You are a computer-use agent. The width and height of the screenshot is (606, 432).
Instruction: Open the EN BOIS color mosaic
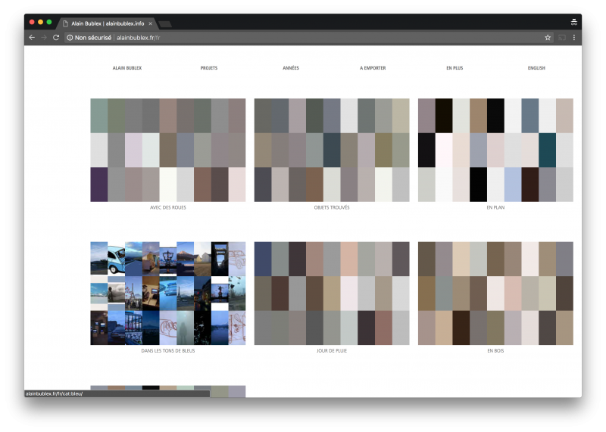495,293
